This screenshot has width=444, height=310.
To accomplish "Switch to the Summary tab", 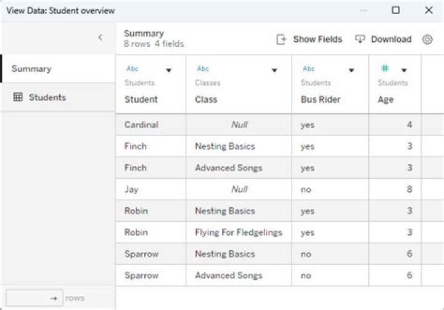I will point(31,69).
